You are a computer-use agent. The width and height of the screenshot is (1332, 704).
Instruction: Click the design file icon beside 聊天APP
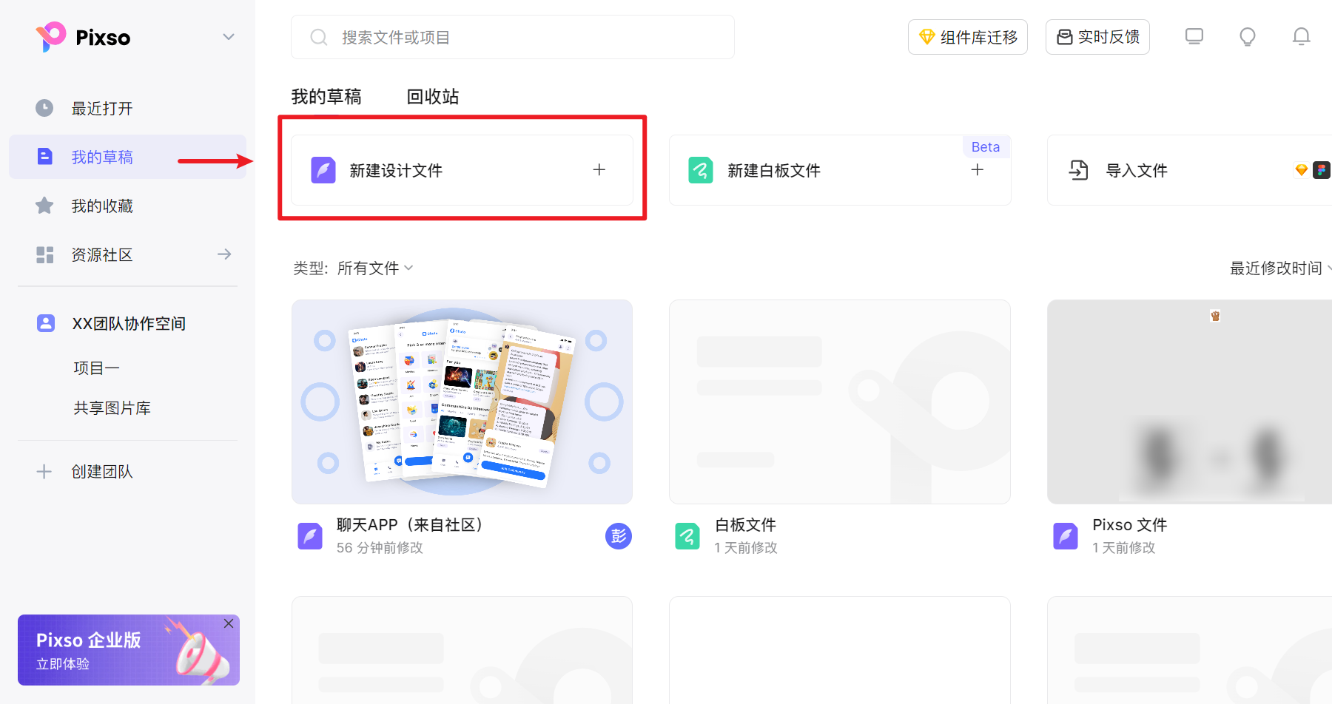pyautogui.click(x=310, y=536)
